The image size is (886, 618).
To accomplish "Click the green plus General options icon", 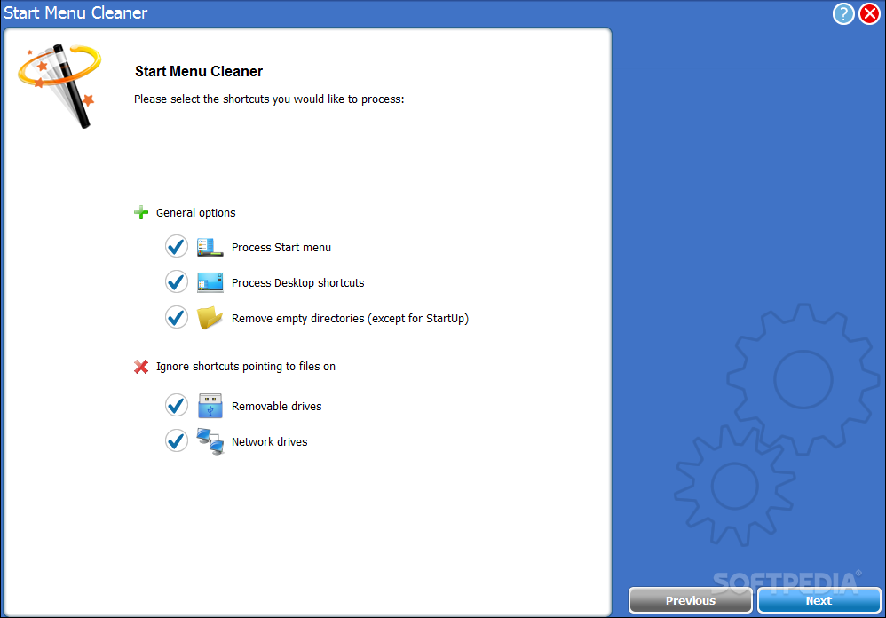I will pyautogui.click(x=141, y=212).
